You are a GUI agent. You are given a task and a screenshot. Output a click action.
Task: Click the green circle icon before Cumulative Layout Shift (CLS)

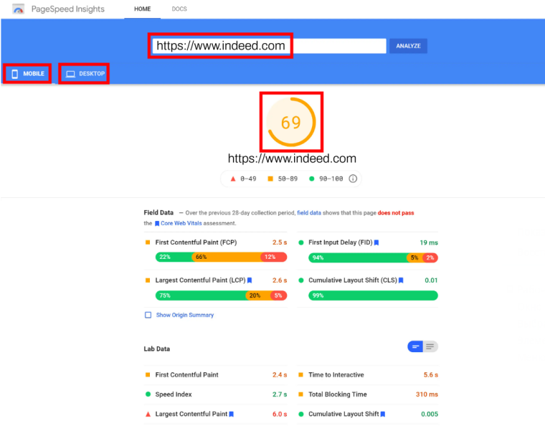pyautogui.click(x=301, y=280)
